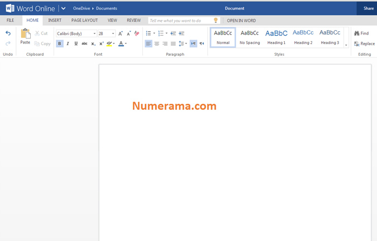Switch to the INSERT tab
377x241 pixels.
55,20
